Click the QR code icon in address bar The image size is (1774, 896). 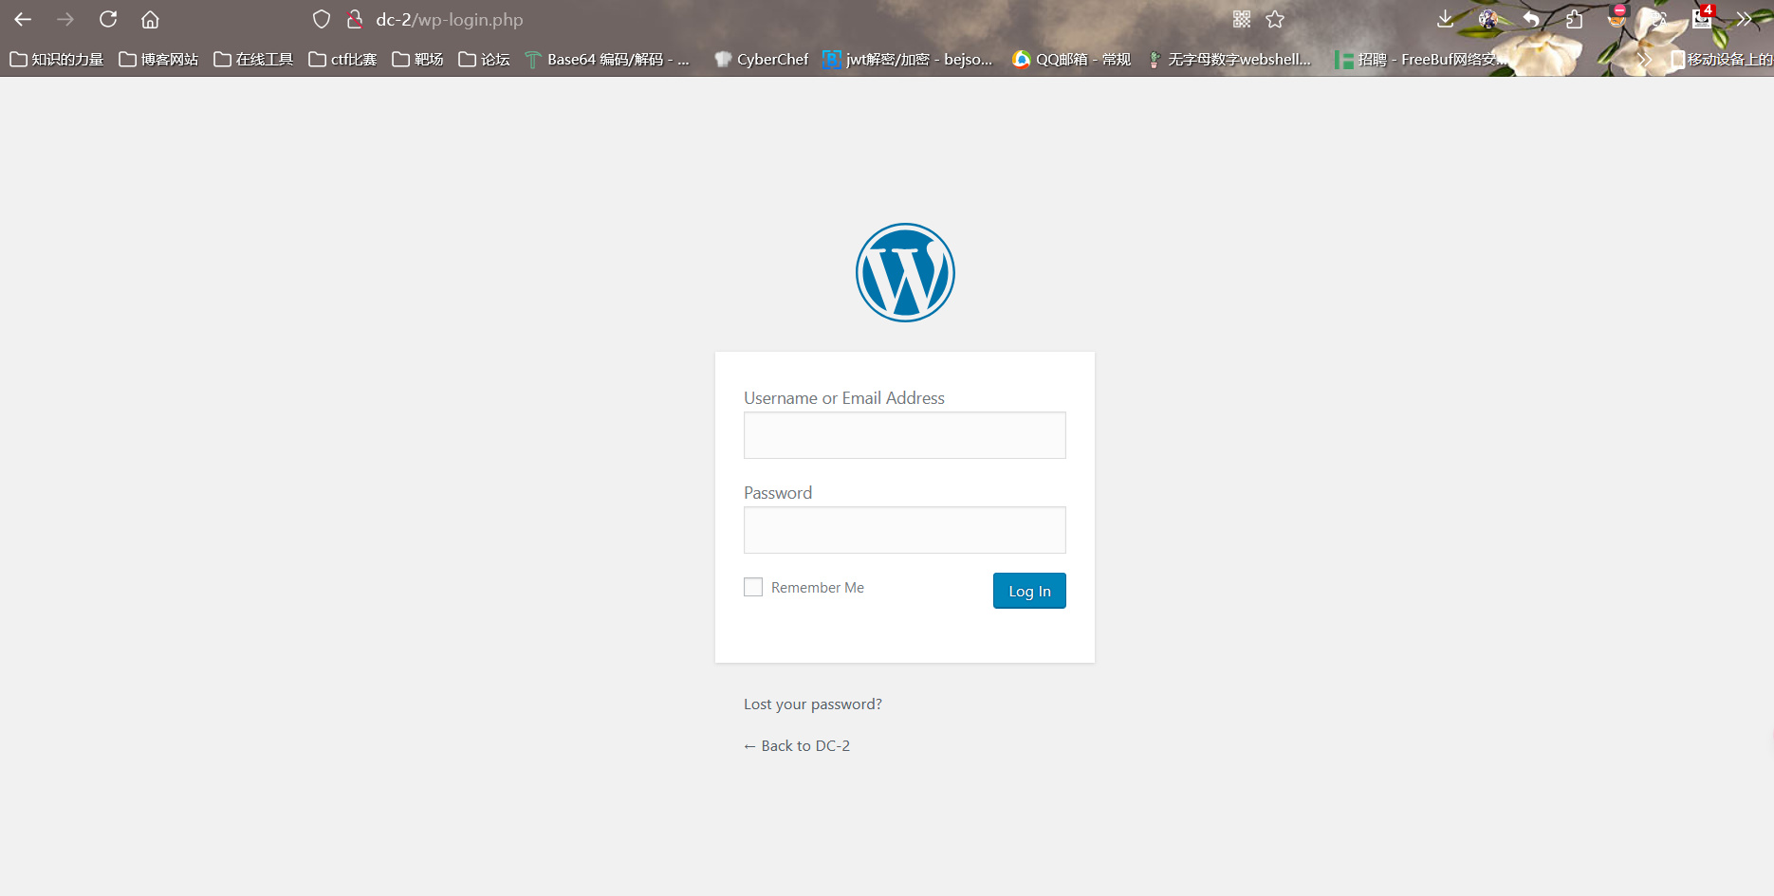point(1242,19)
